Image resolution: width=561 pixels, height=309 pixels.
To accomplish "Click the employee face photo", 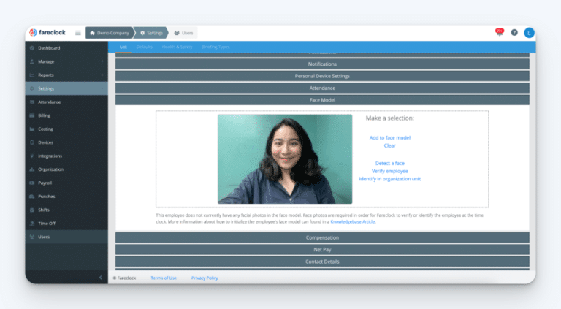I will pyautogui.click(x=285, y=159).
